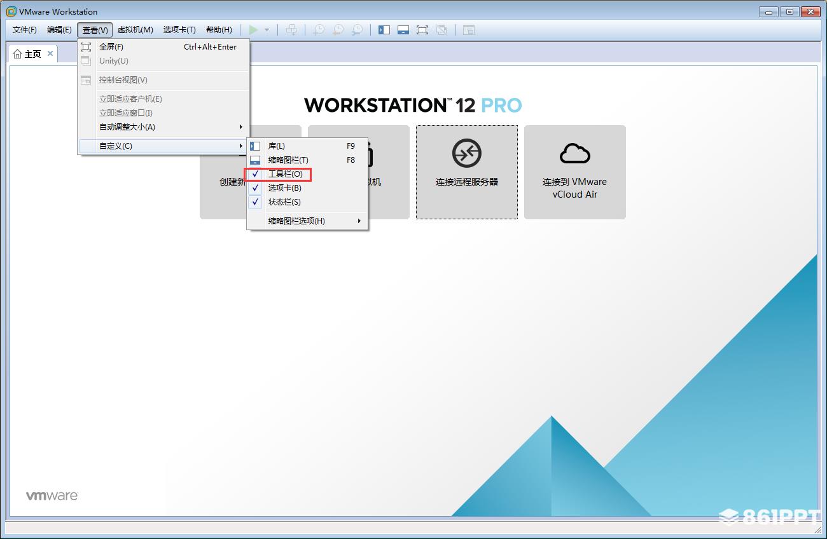The image size is (827, 539).
Task: Toggle the library panel toolbar icon
Action: coord(384,30)
